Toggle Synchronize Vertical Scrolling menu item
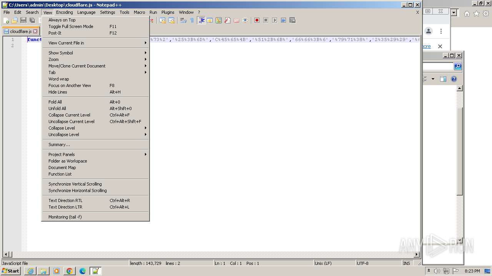Image resolution: width=492 pixels, height=276 pixels. pyautogui.click(x=95, y=184)
